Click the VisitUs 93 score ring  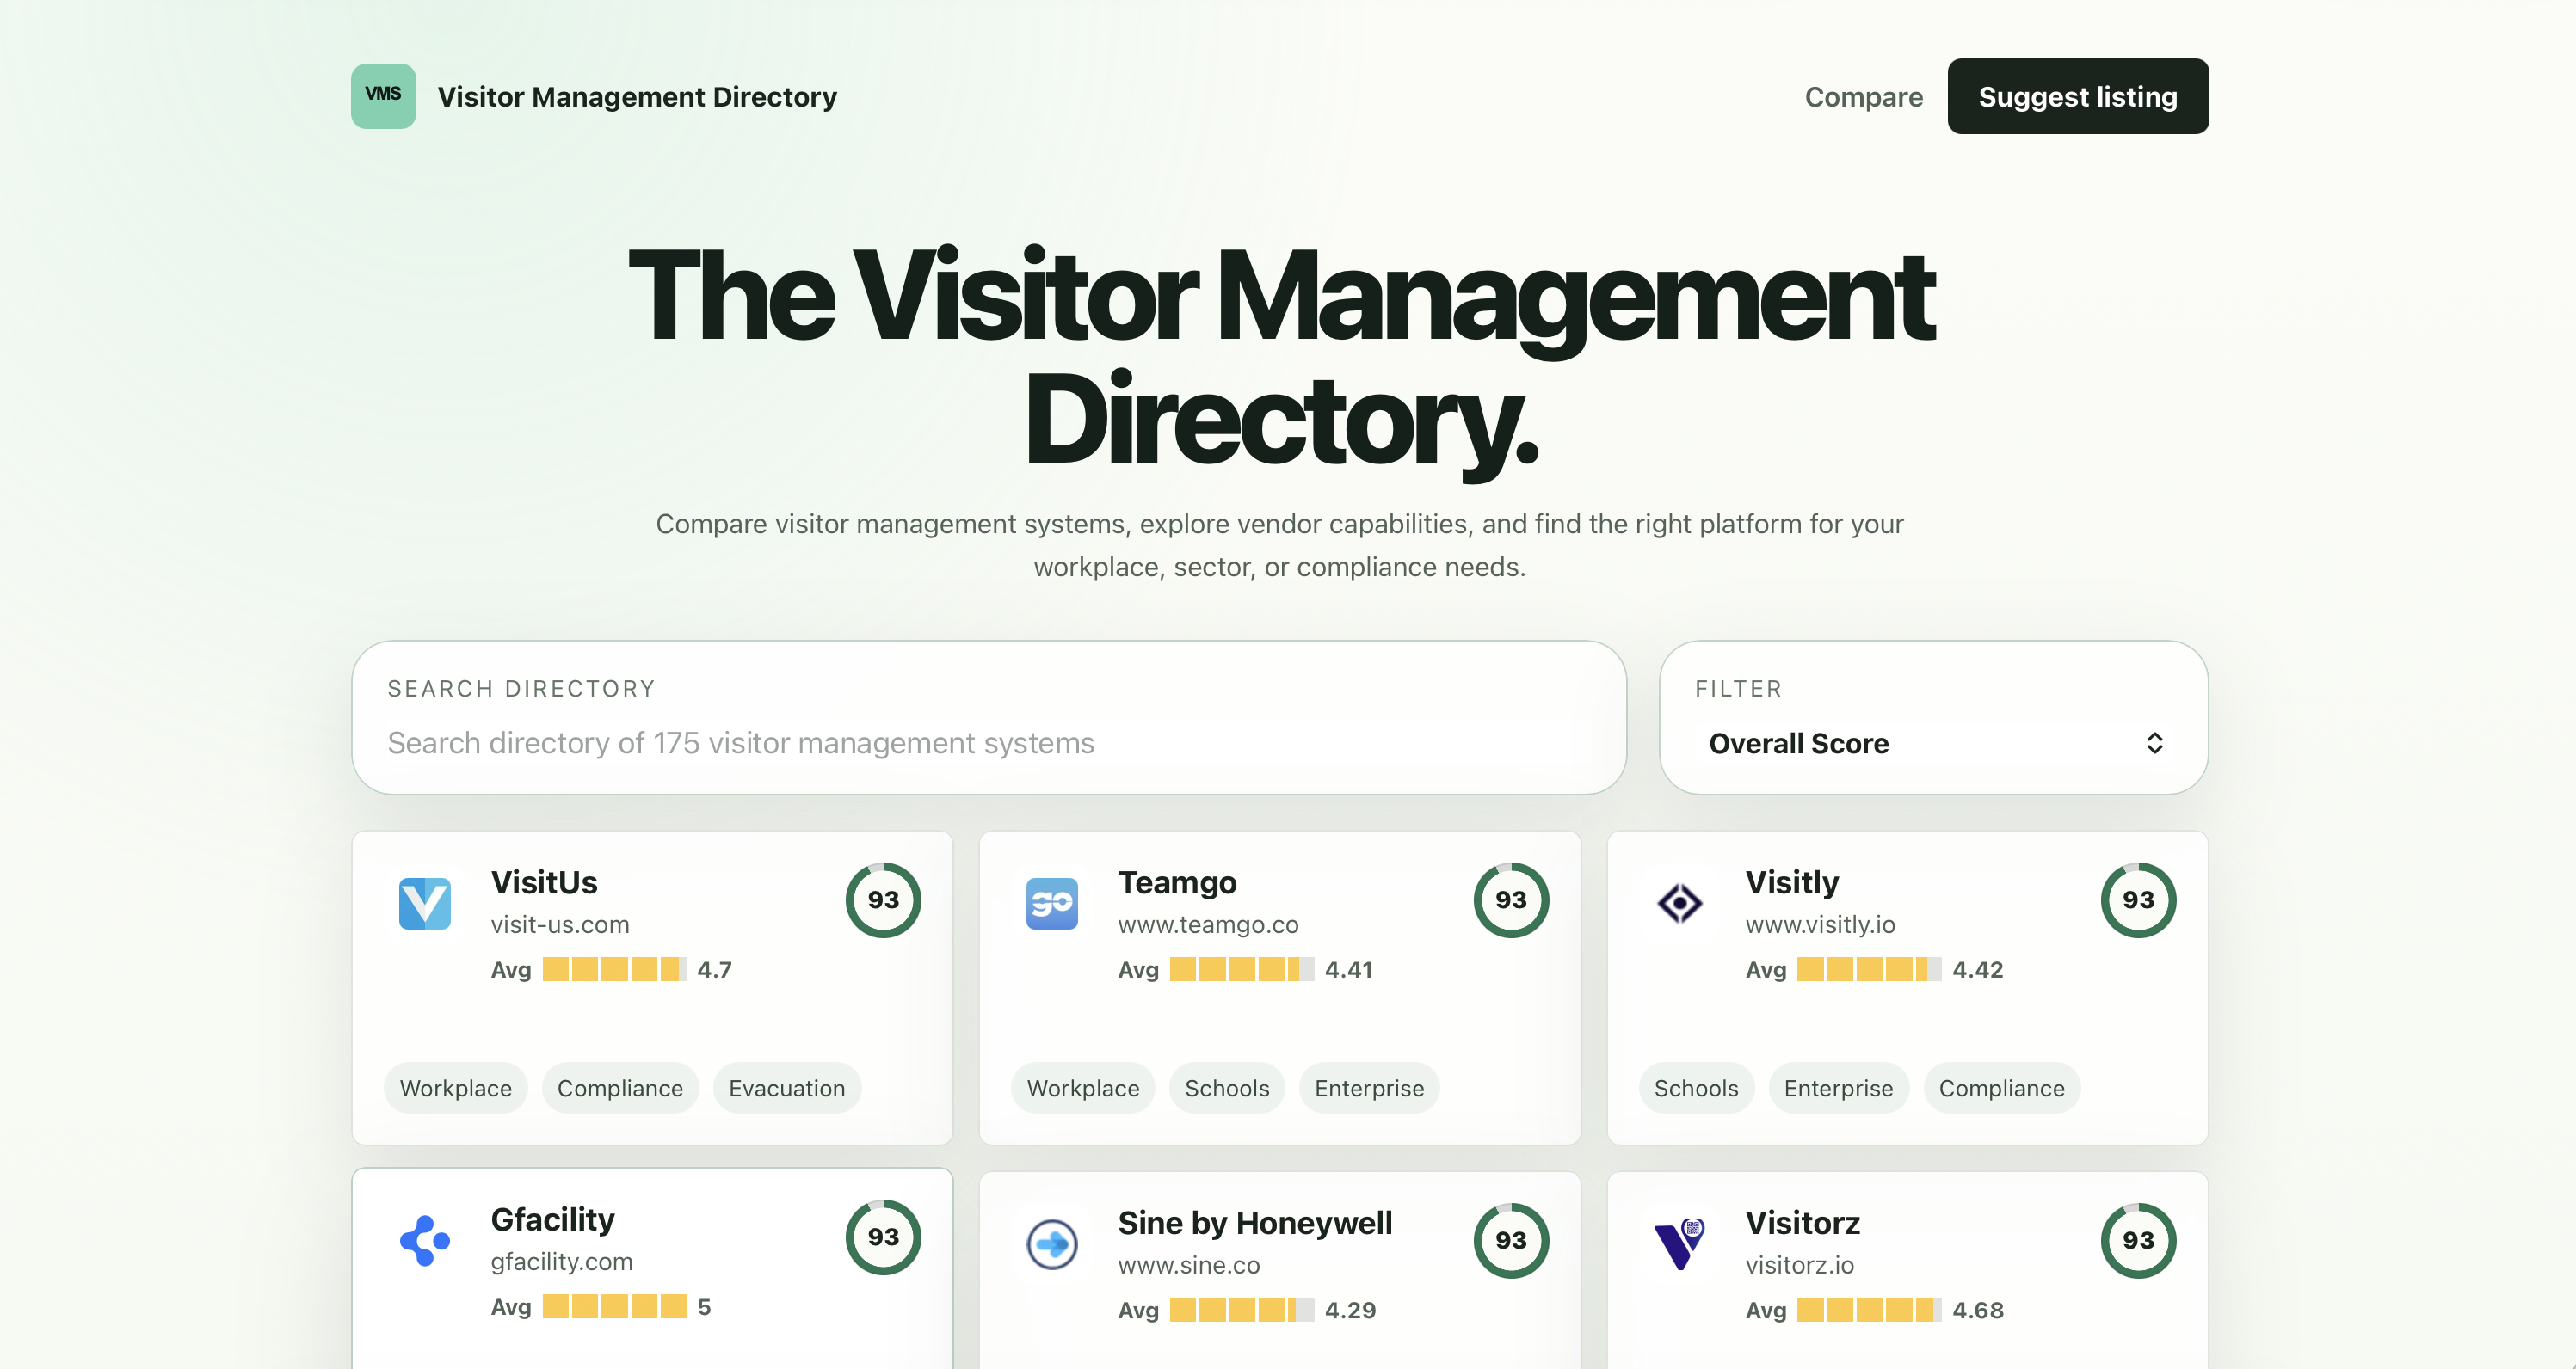(883, 899)
